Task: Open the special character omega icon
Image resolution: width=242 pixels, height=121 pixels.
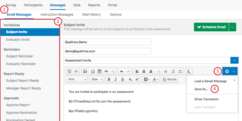Action: pyautogui.click(x=93, y=71)
